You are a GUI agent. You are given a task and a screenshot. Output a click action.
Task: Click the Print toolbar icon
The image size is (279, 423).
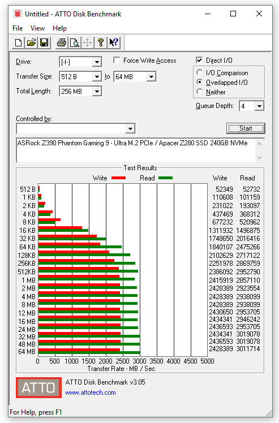click(x=62, y=42)
